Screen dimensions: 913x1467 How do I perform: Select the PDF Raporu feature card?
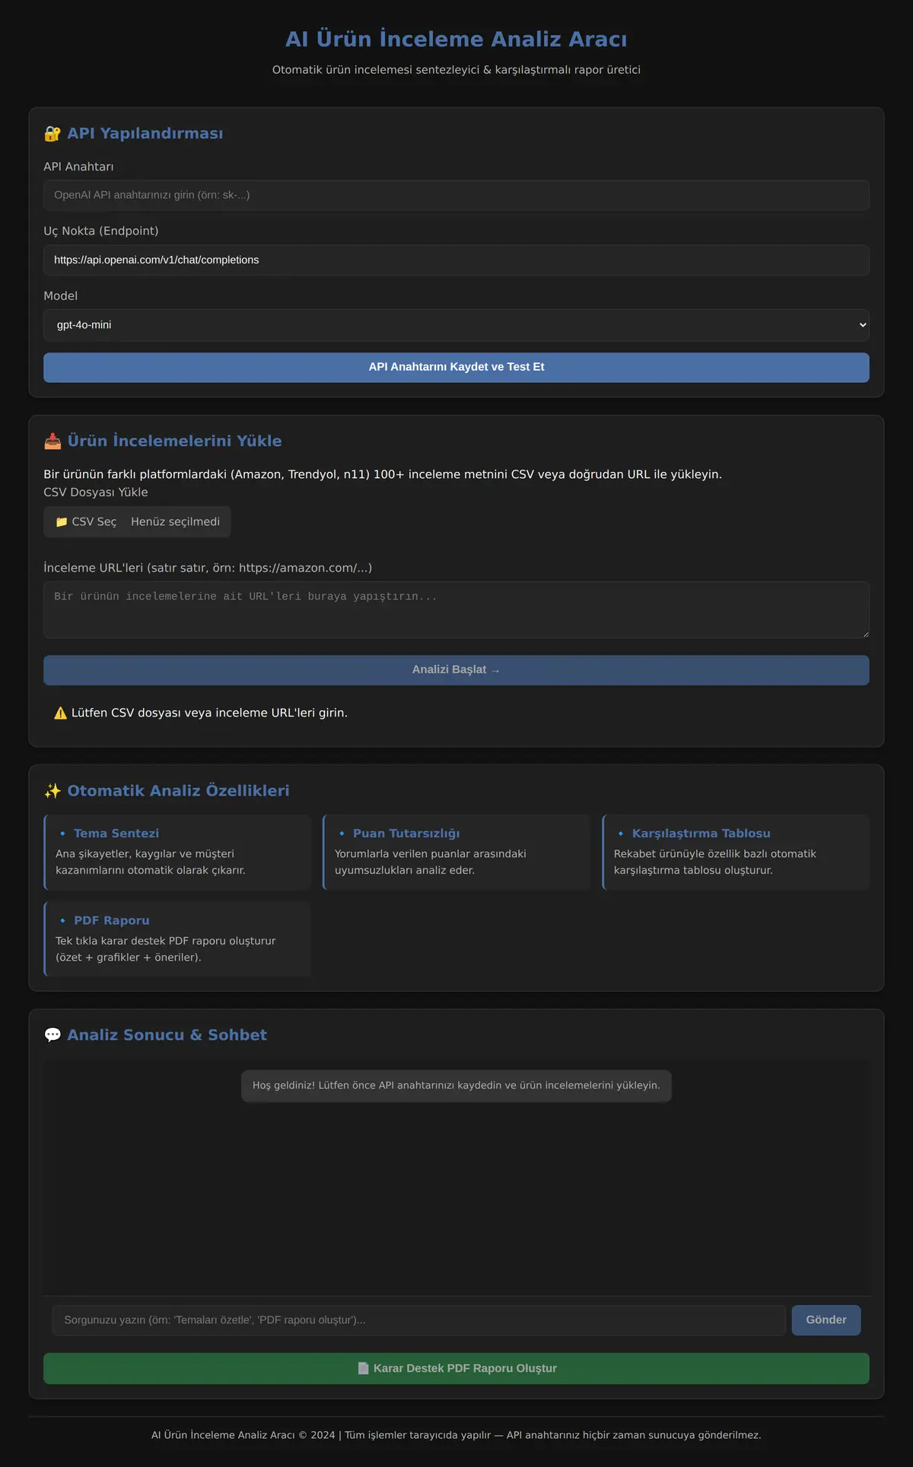pos(177,939)
